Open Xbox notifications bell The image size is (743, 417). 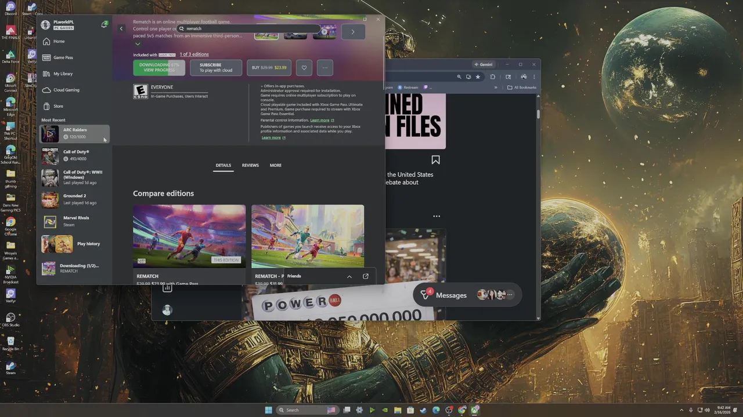point(104,24)
